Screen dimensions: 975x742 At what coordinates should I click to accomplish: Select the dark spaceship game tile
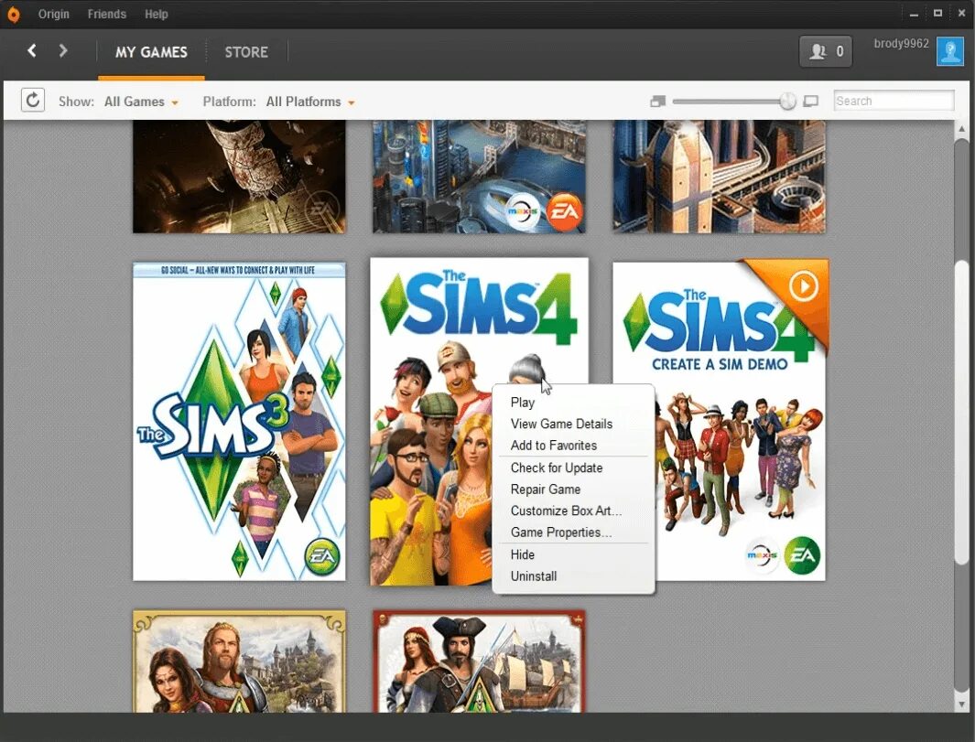click(239, 177)
